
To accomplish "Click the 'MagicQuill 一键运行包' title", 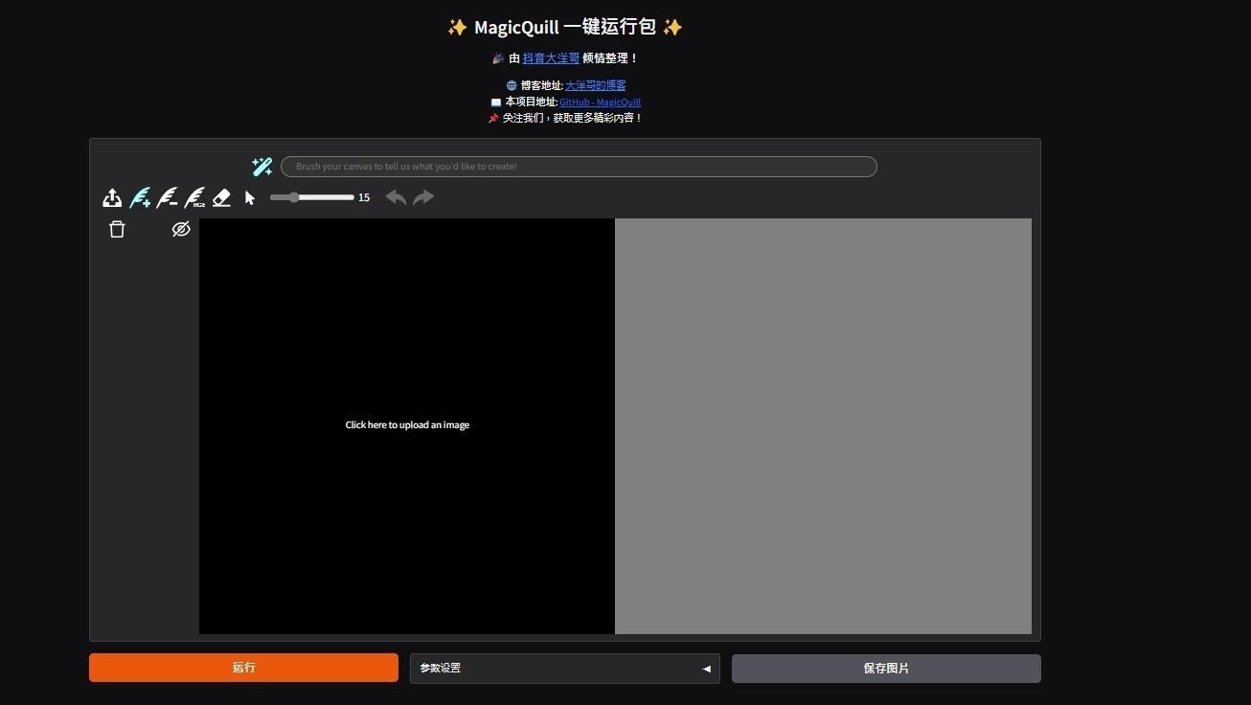I will pos(565,27).
